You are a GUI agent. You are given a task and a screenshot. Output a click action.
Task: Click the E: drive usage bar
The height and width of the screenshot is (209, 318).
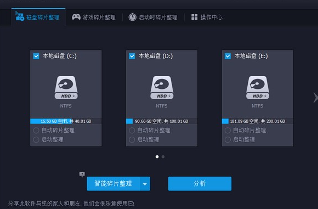click(x=258, y=121)
